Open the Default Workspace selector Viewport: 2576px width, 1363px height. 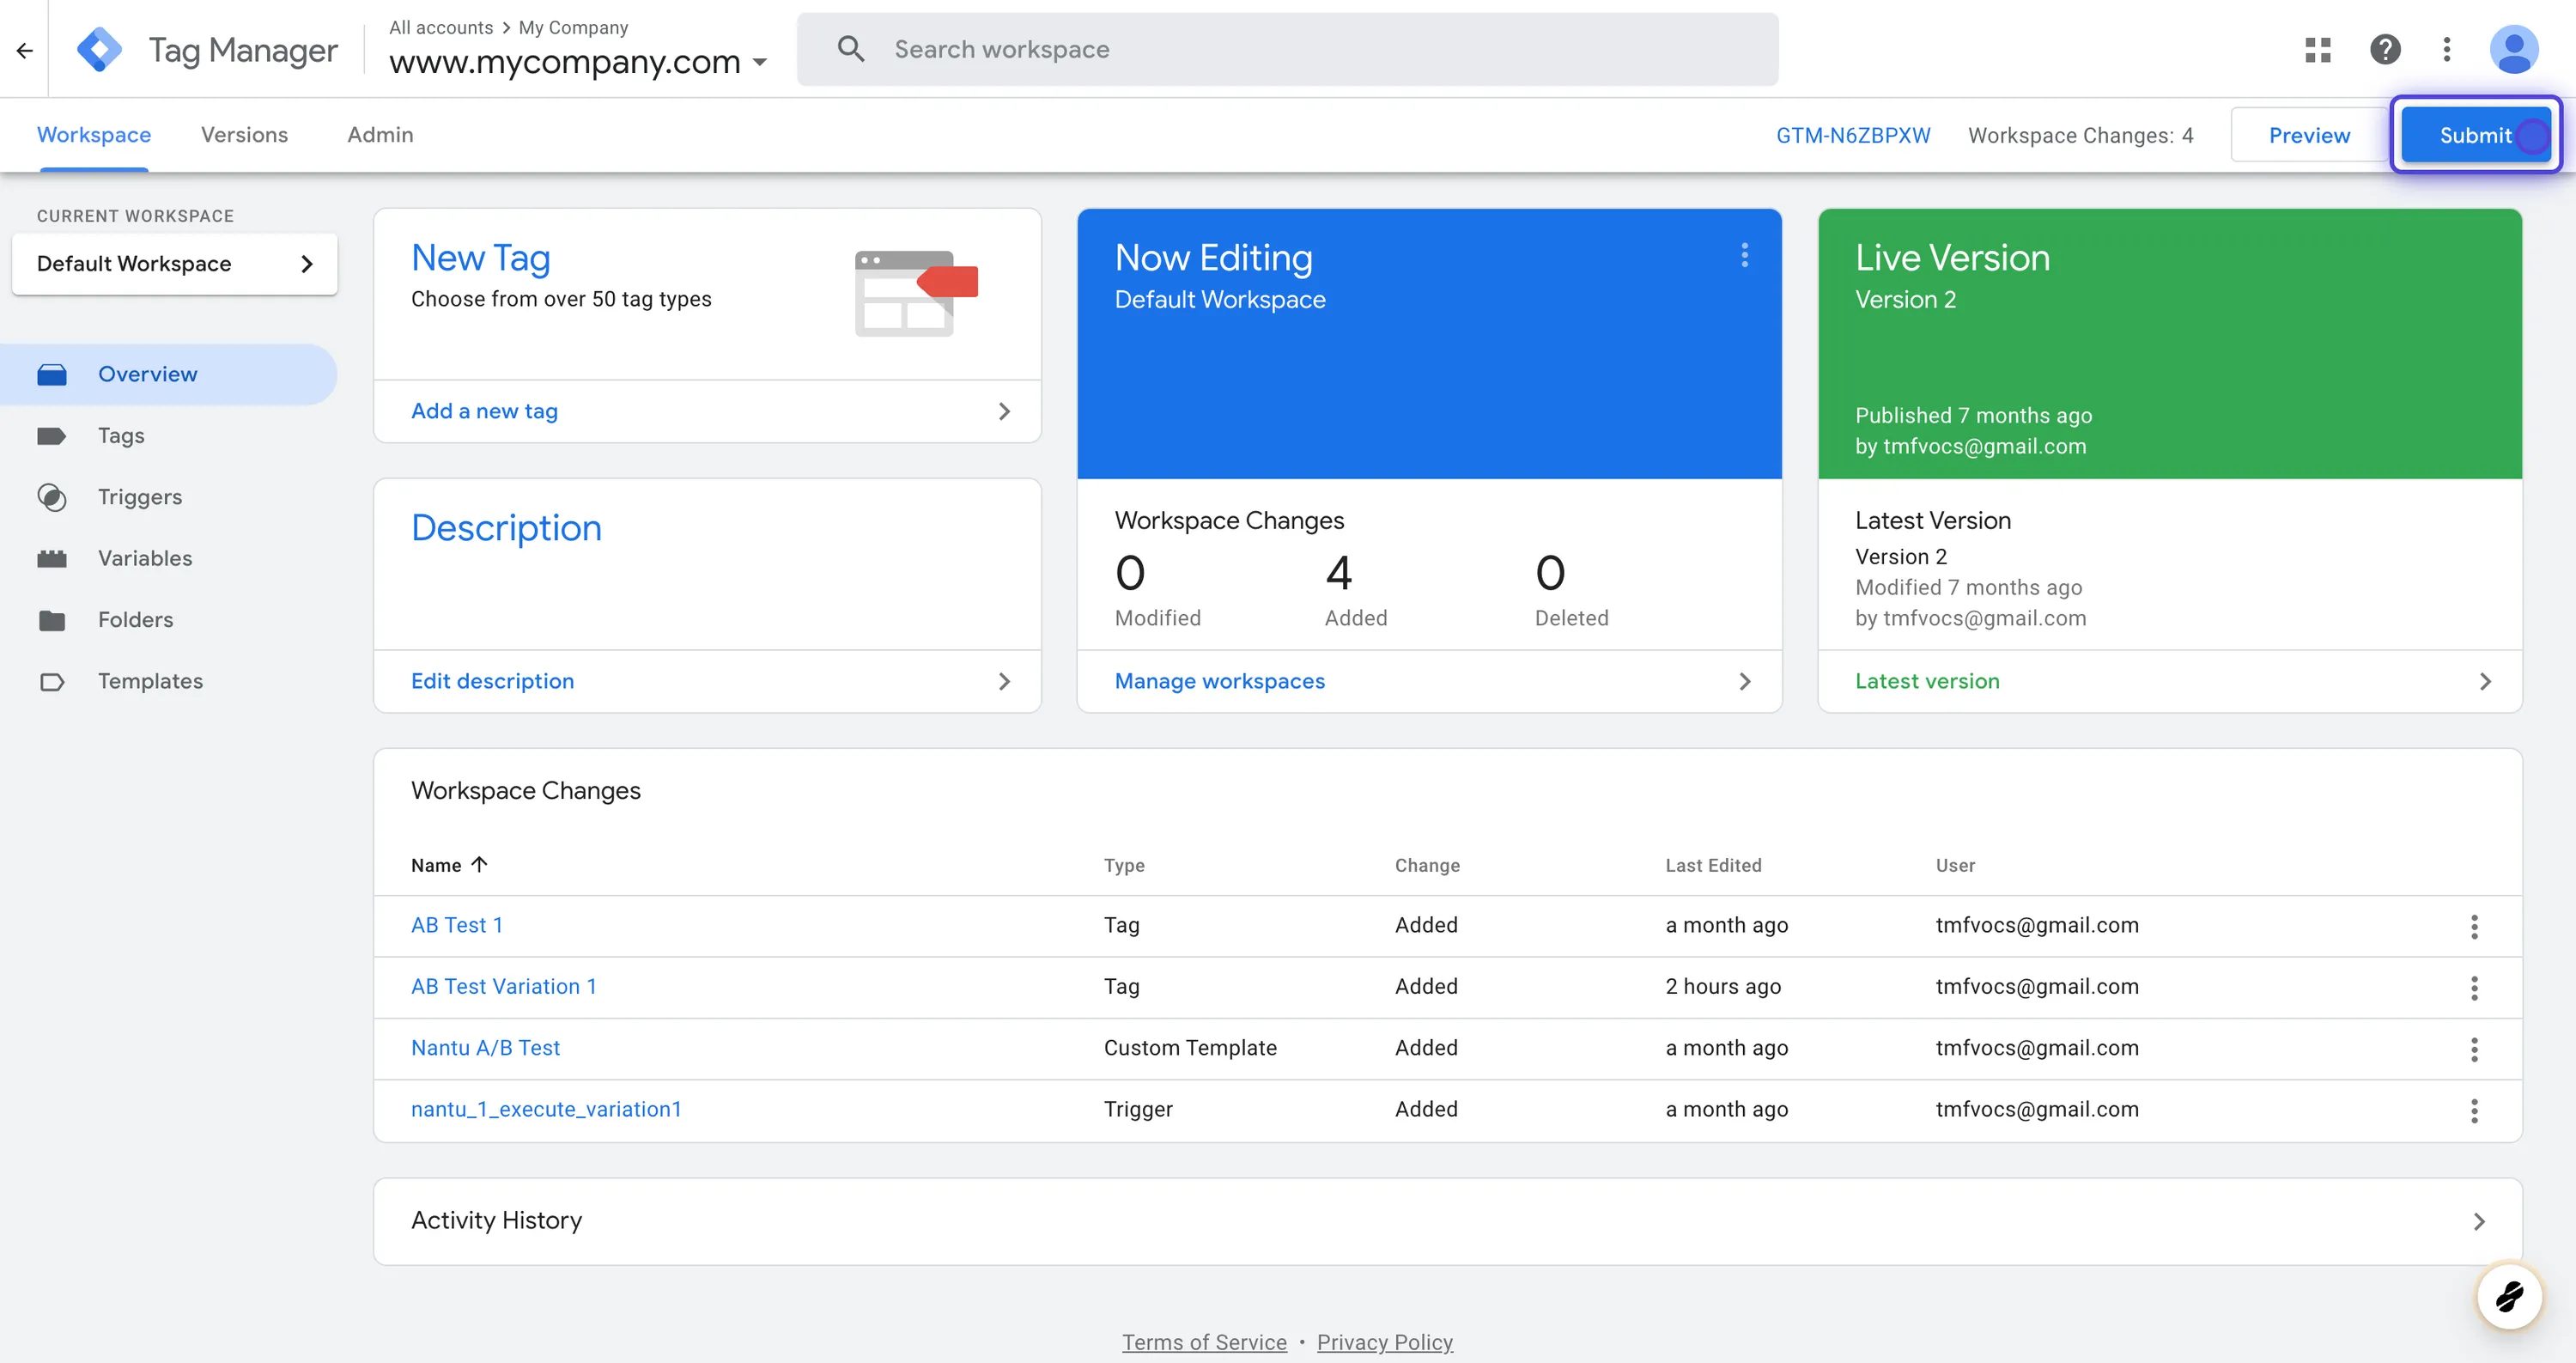(x=174, y=264)
